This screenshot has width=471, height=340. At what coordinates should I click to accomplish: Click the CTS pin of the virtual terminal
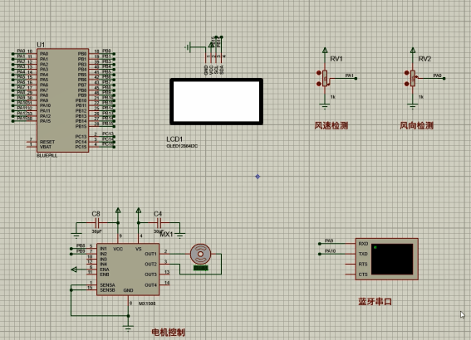pyautogui.click(x=363, y=274)
